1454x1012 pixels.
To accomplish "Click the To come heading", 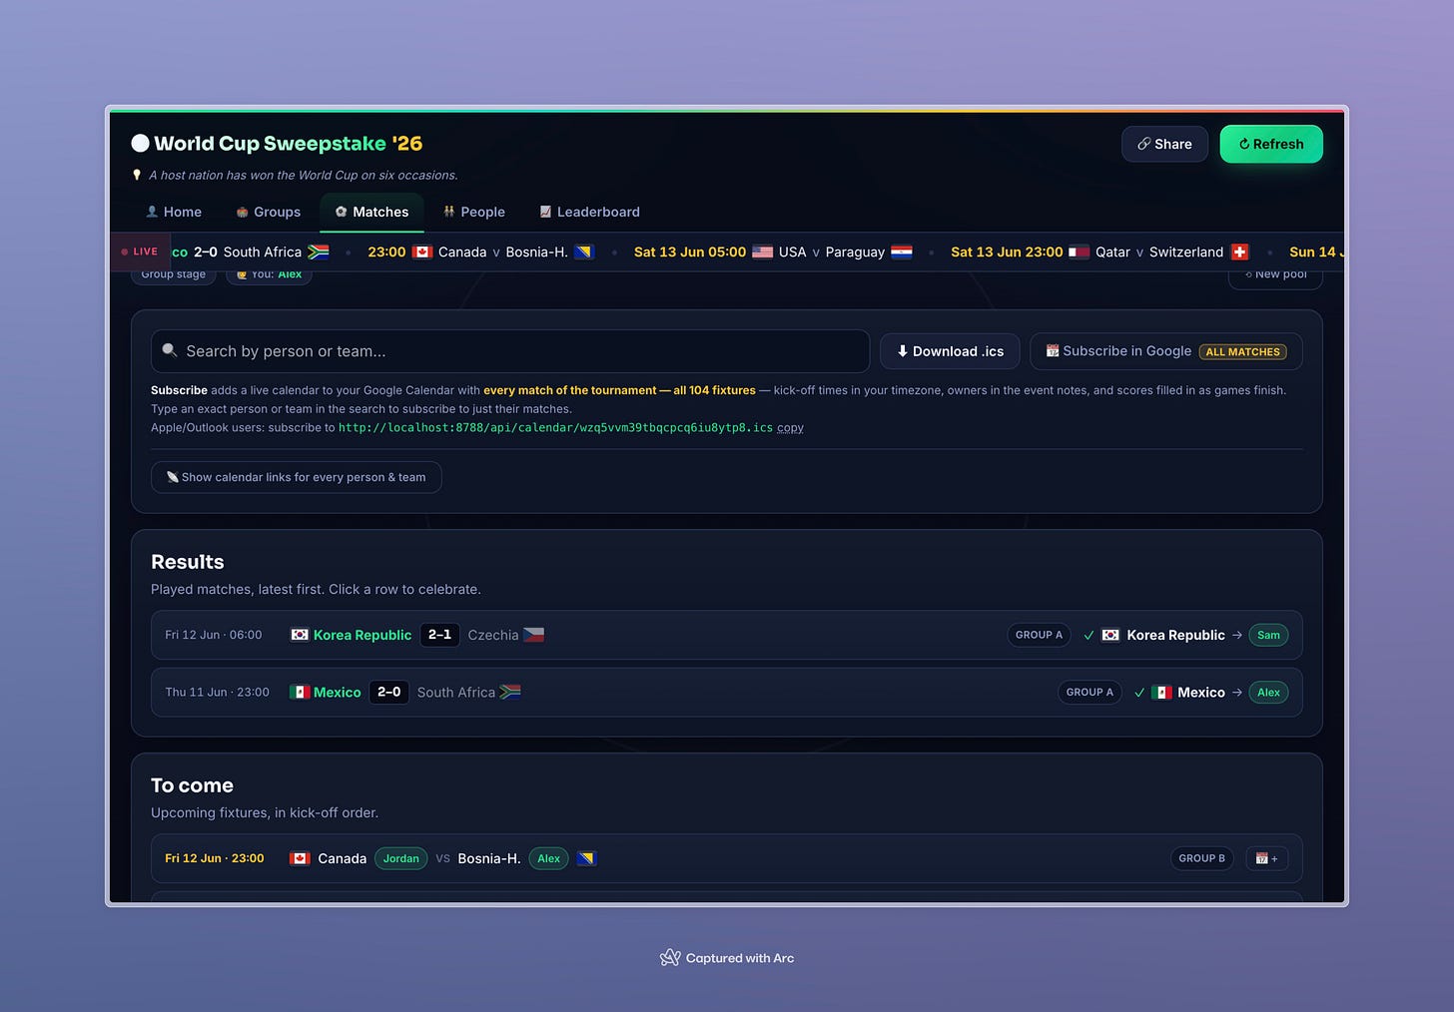I will (x=192, y=785).
